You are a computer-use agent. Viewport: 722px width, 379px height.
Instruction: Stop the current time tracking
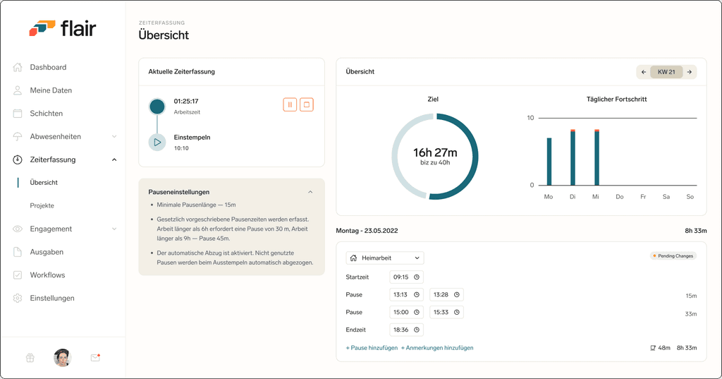click(307, 104)
